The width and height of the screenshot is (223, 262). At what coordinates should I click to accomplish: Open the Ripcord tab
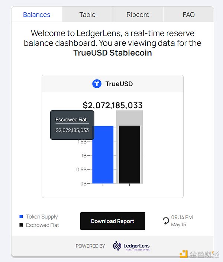pos(138,15)
